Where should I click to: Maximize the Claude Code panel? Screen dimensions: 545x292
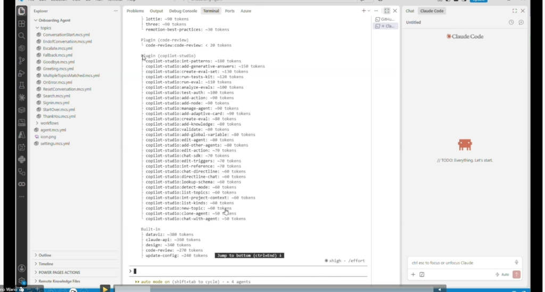click(515, 11)
